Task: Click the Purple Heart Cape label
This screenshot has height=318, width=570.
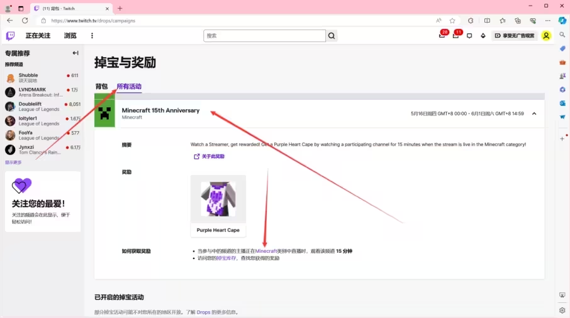Action: [x=218, y=230]
